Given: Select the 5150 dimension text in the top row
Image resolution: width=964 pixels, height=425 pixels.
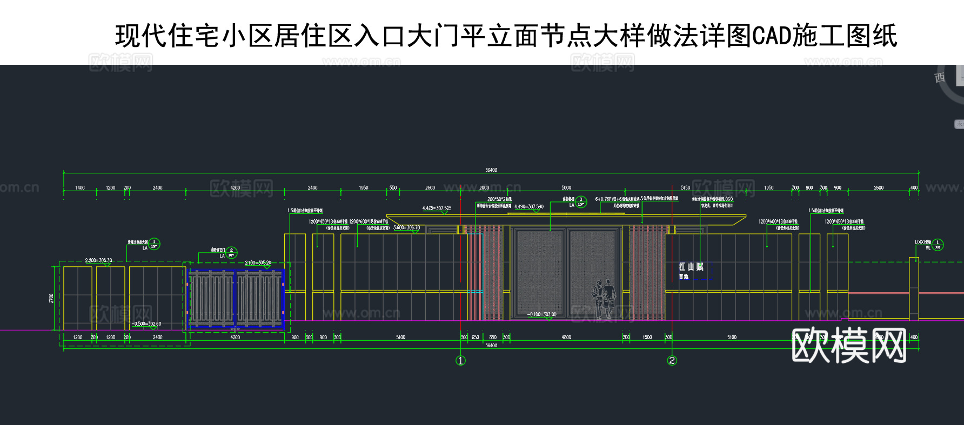Looking at the screenshot, I should (x=685, y=188).
